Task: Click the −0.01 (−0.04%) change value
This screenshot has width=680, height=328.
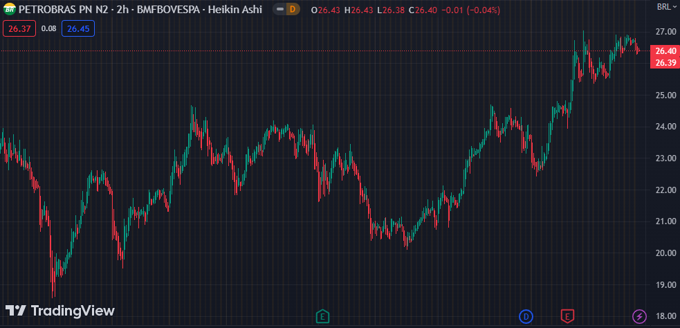Action: [470, 10]
